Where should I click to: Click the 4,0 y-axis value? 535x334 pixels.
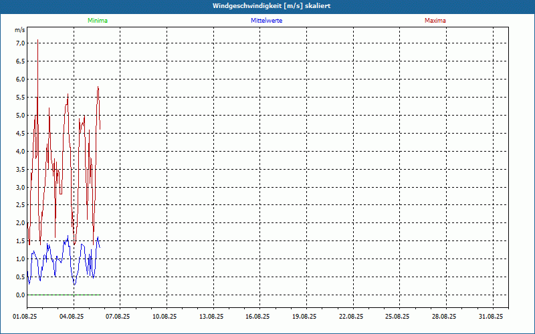[x=20, y=152]
